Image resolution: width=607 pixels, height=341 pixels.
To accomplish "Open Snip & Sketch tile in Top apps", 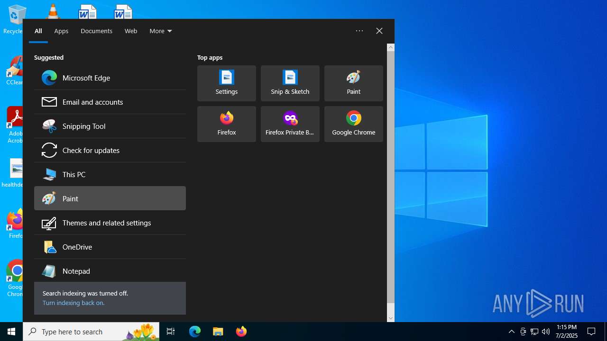I will (x=290, y=83).
